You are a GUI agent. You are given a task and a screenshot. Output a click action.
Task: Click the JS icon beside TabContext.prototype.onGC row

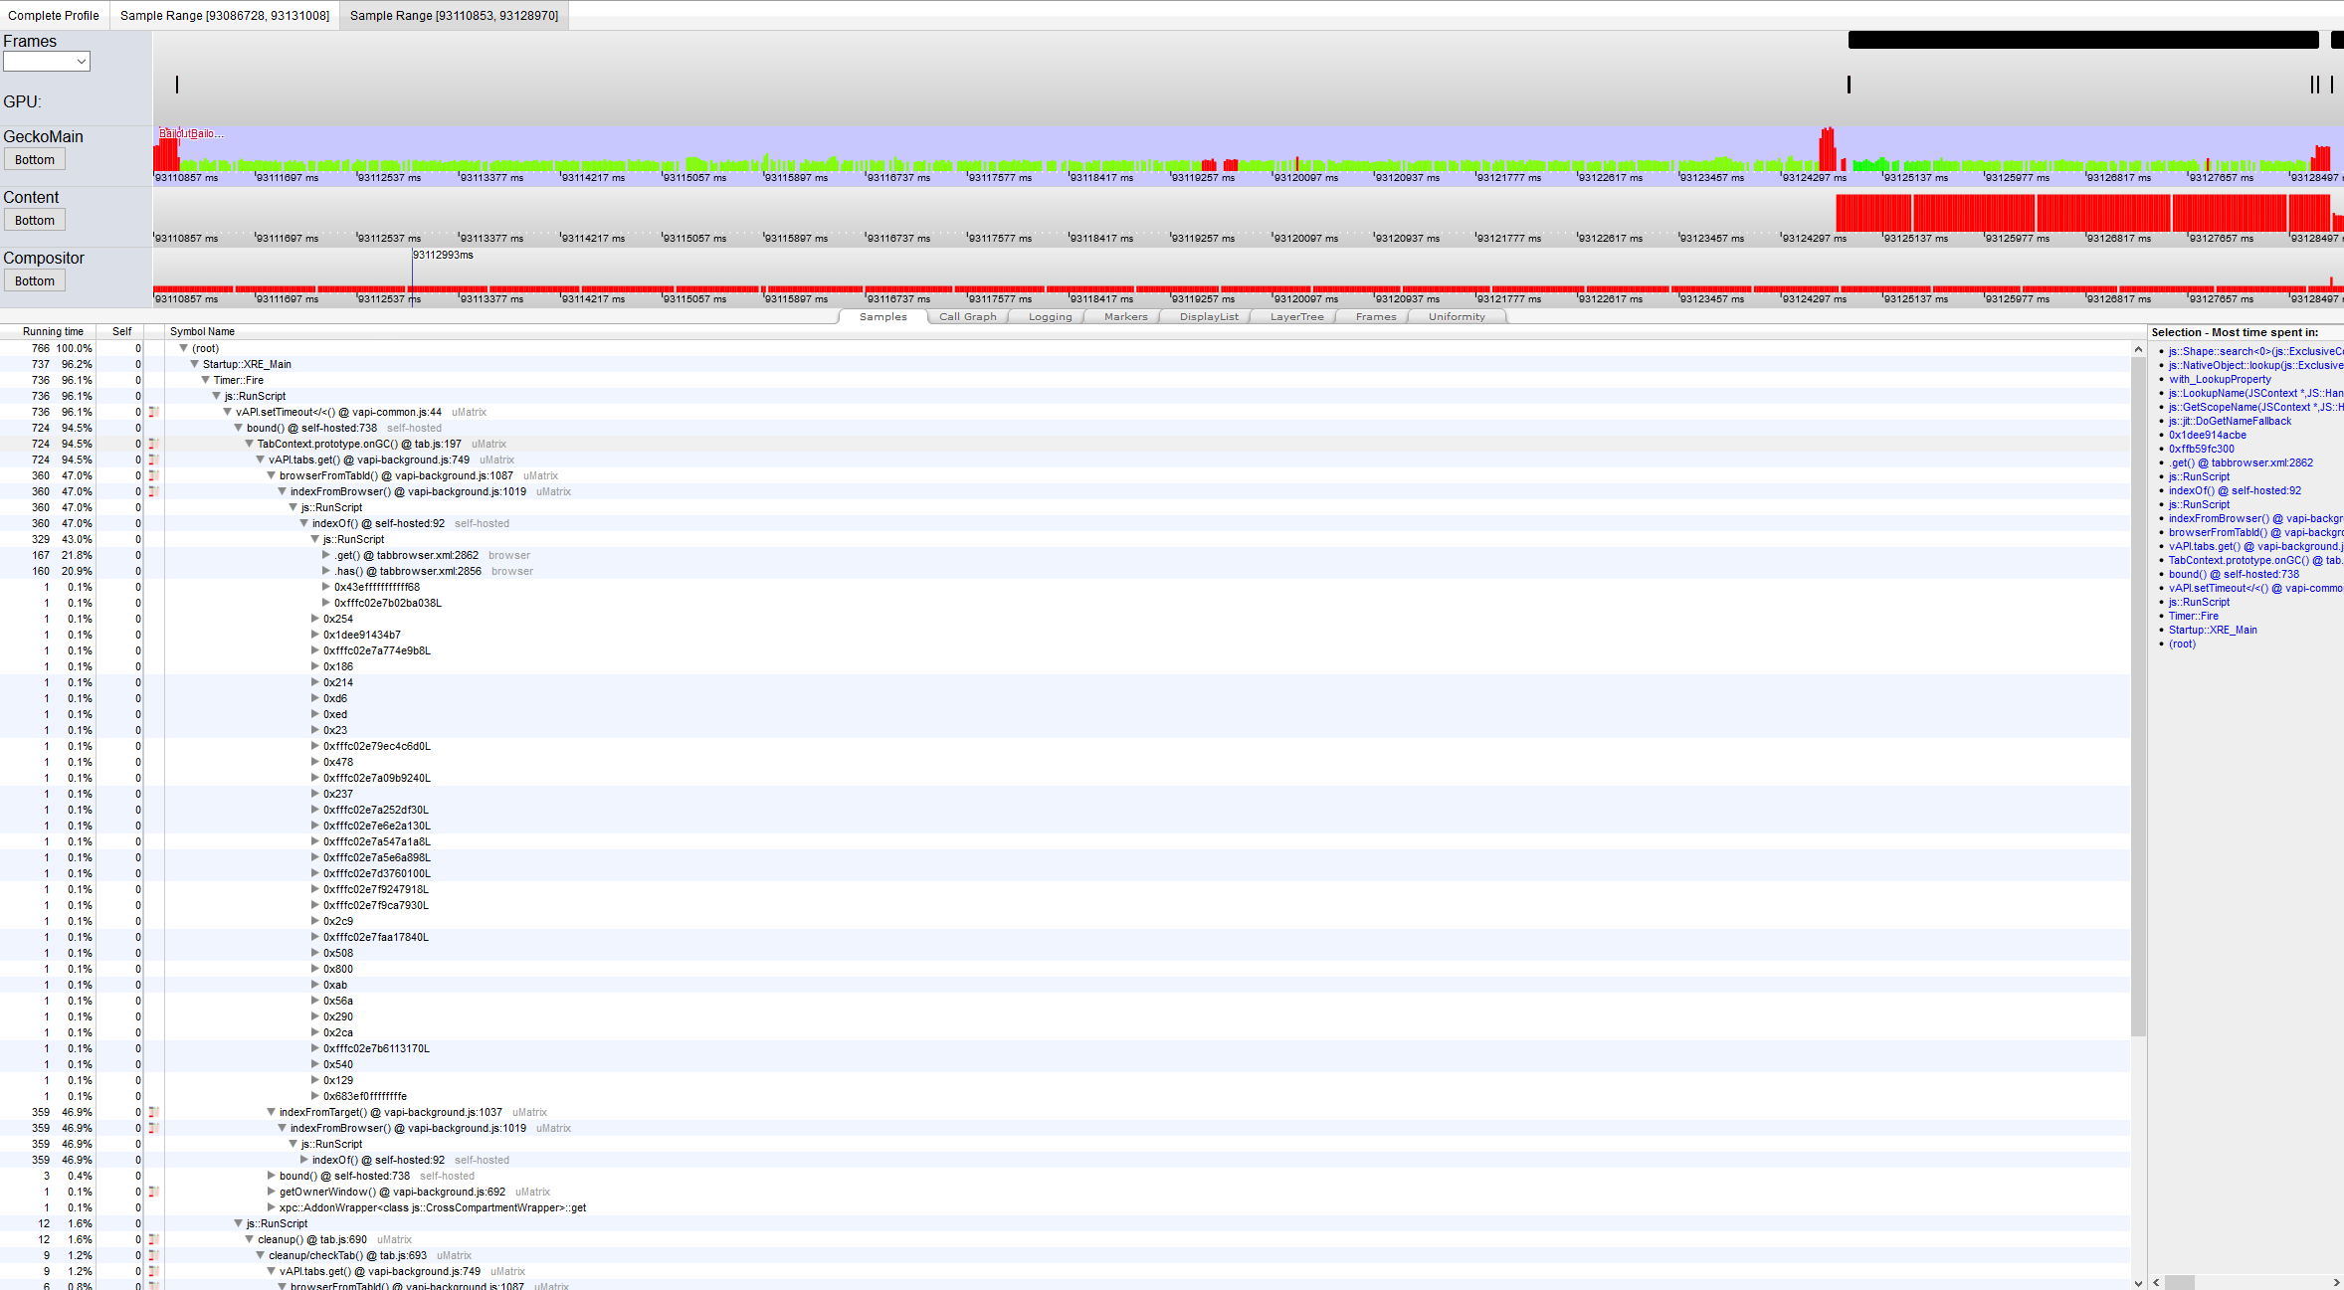tap(154, 444)
